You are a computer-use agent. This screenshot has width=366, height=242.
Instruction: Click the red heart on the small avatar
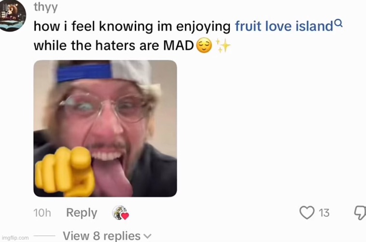click(125, 216)
